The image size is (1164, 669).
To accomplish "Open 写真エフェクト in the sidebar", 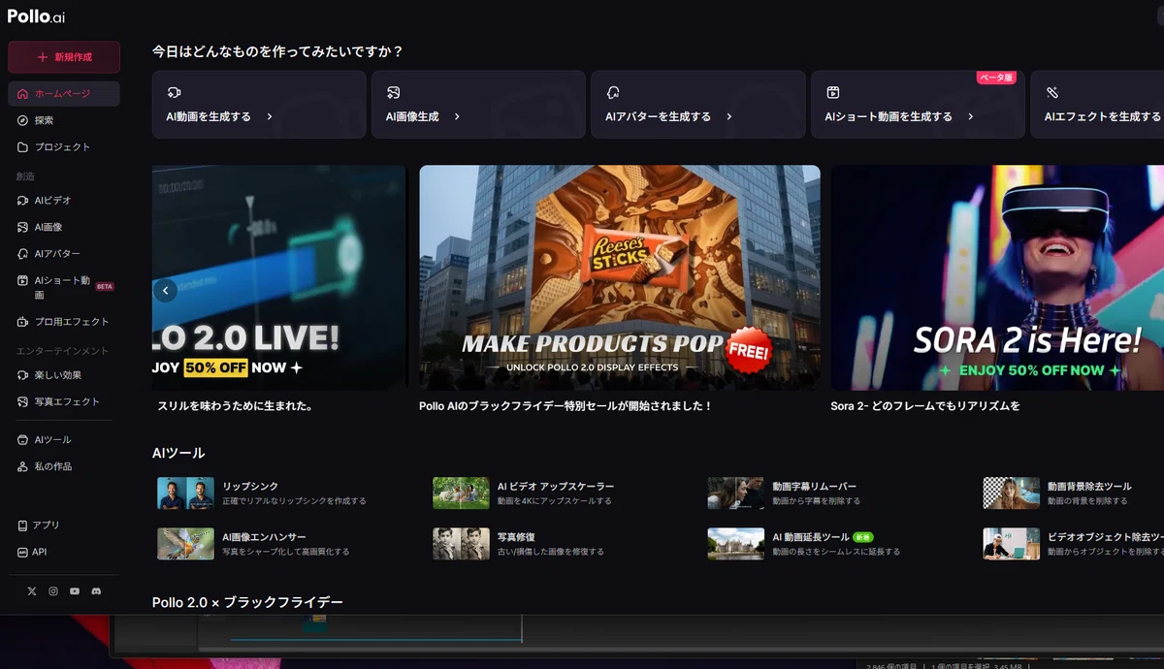I will [64, 401].
